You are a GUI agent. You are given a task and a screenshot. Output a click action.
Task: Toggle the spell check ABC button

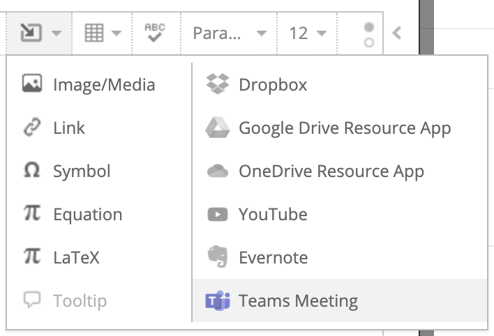[154, 32]
